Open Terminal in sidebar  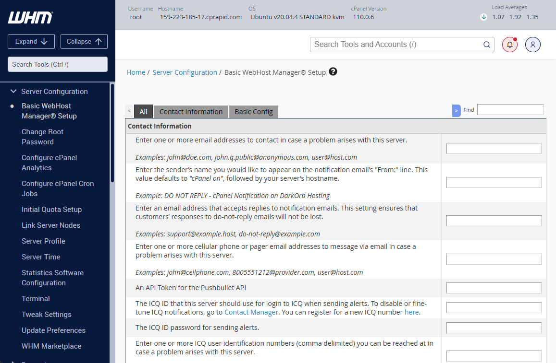tap(36, 299)
